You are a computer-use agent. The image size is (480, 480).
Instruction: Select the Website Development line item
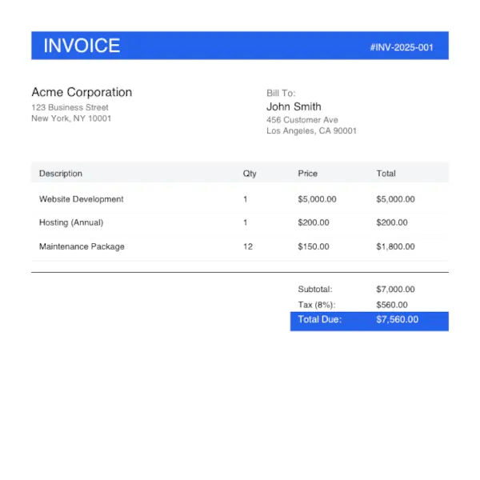click(x=82, y=199)
